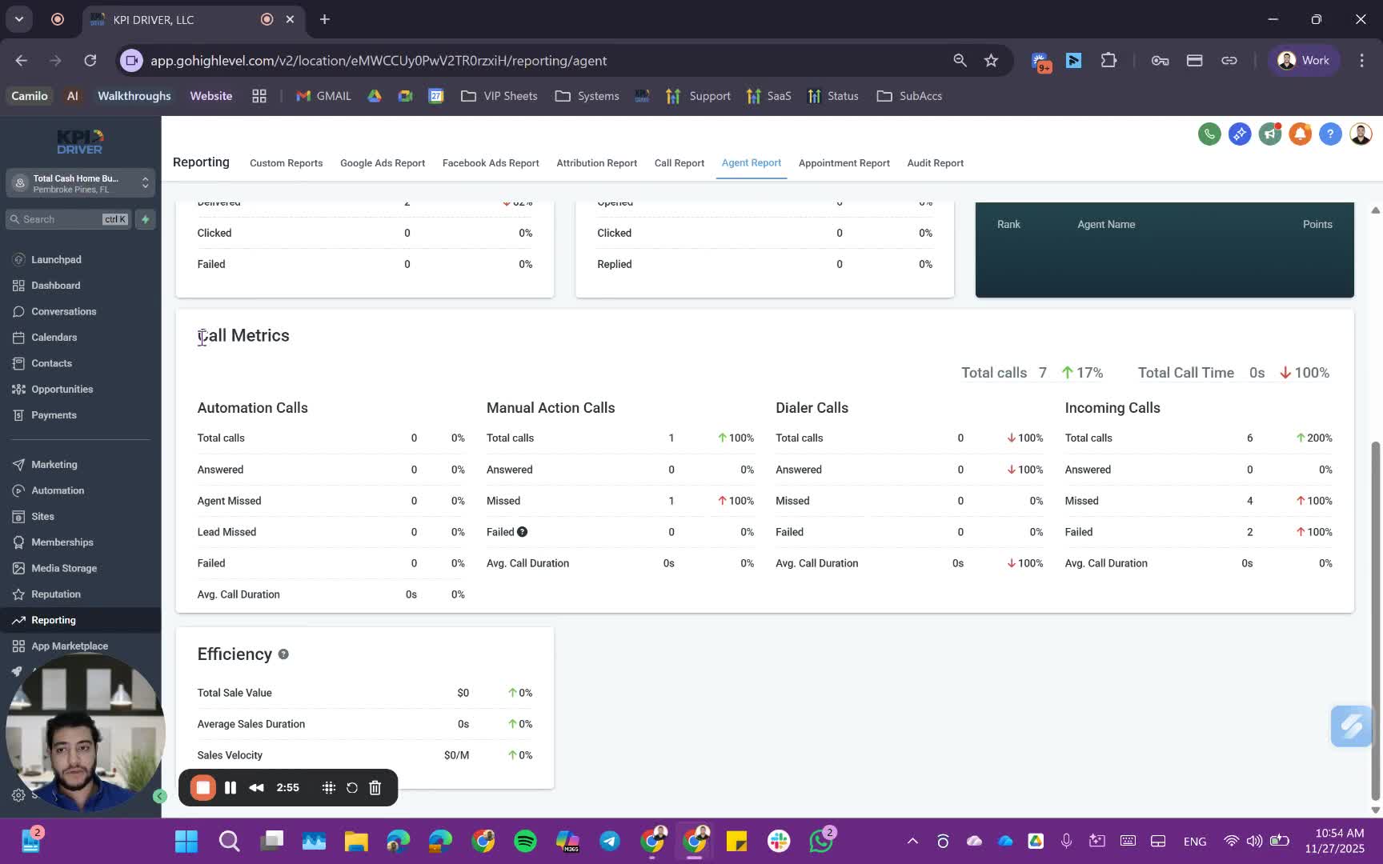Click the zoom magnifier in address bar
This screenshot has height=864, width=1383.
tap(960, 61)
